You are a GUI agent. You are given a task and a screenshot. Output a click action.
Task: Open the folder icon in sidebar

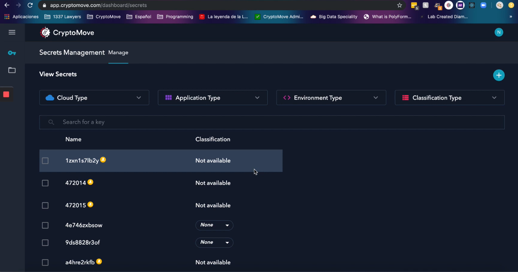12,70
